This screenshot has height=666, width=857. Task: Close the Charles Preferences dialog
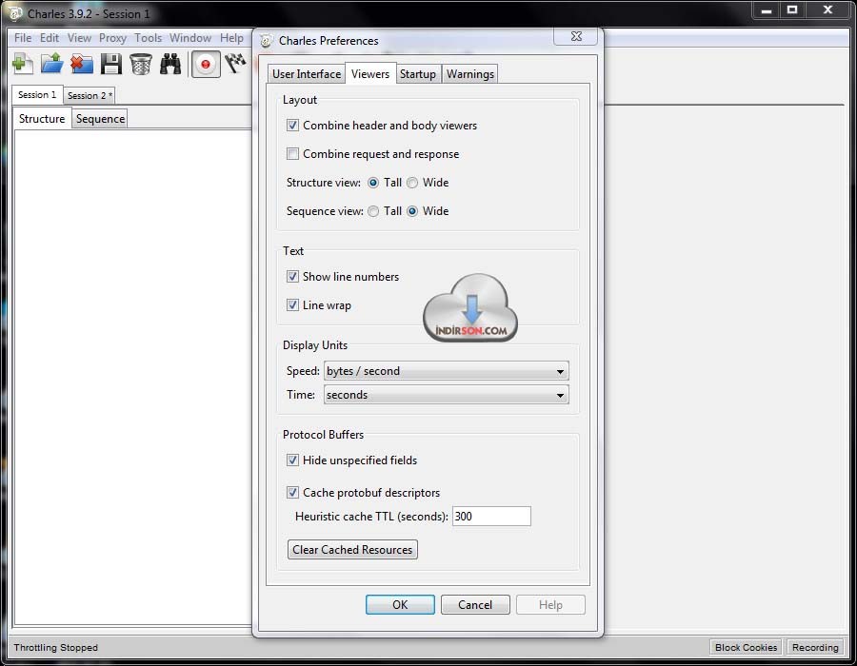tap(576, 36)
